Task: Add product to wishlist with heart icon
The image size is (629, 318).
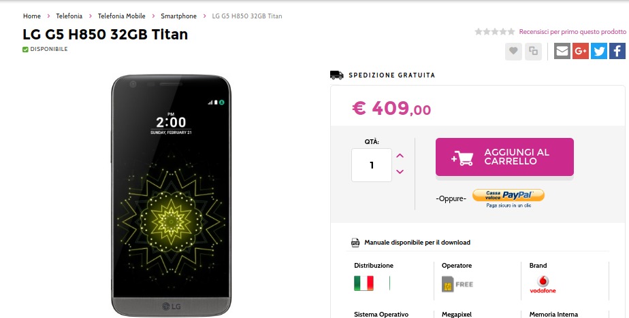Action: click(x=513, y=51)
